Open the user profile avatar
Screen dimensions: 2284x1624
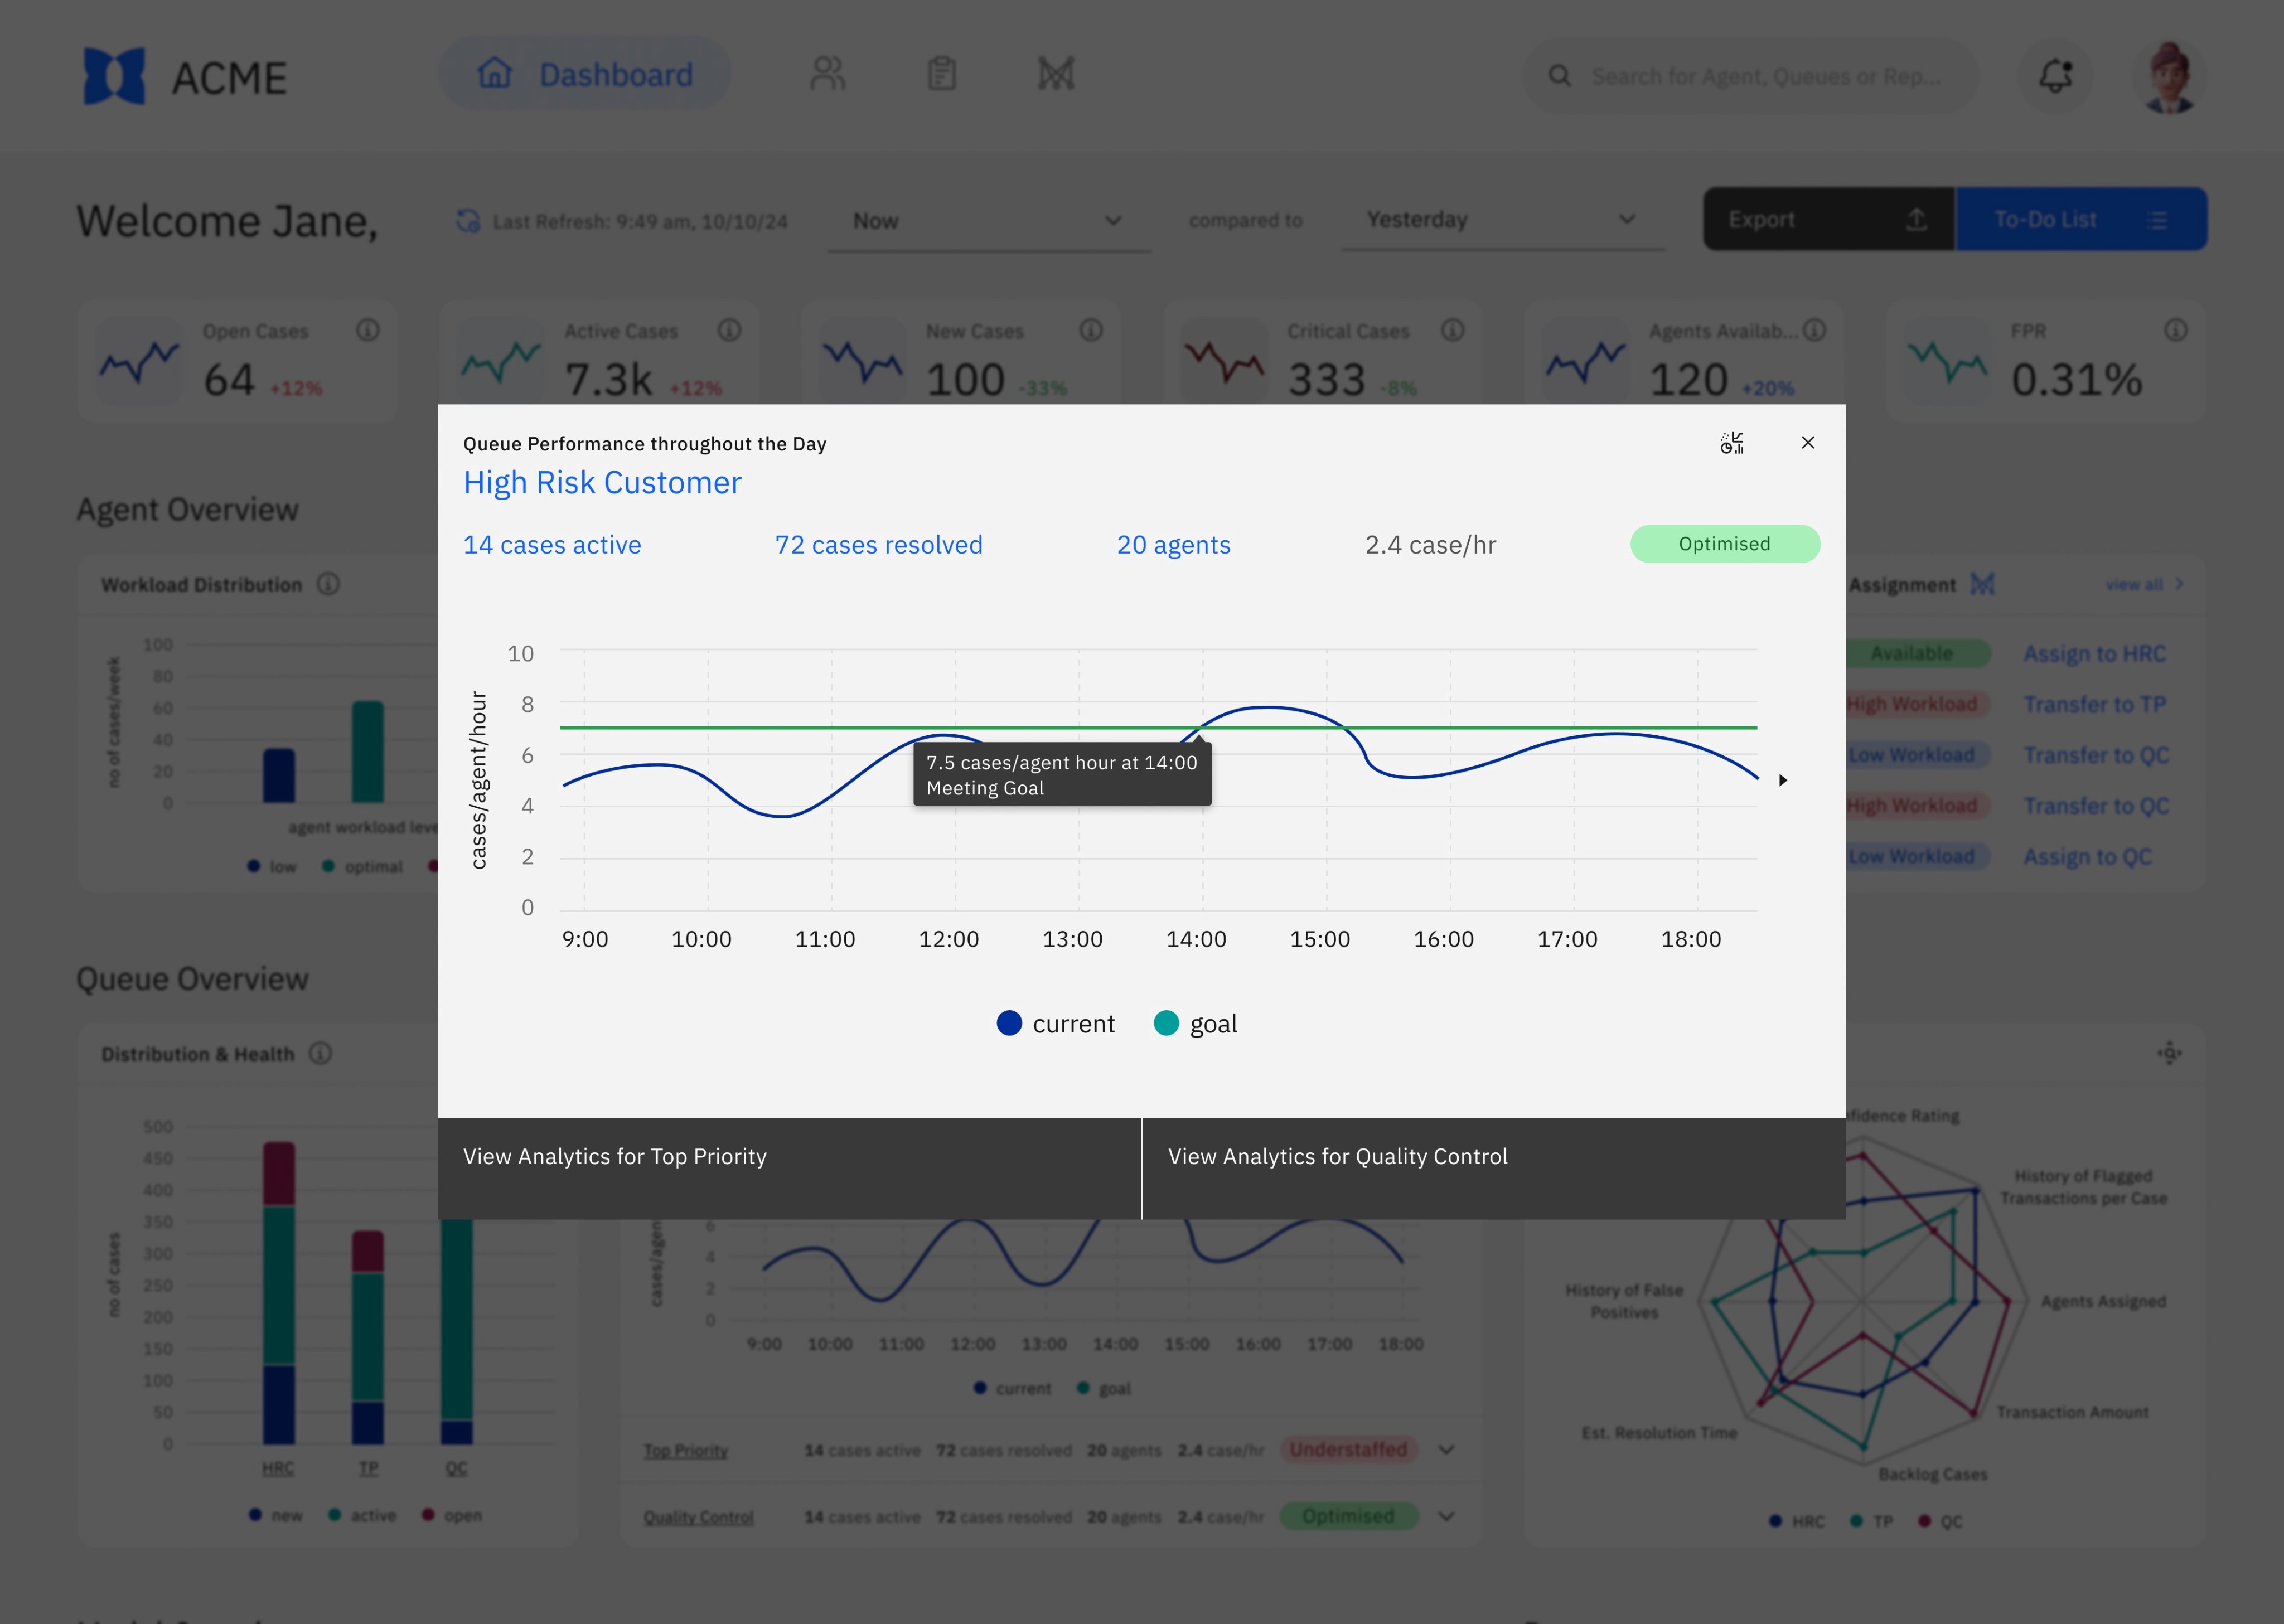(x=2169, y=76)
